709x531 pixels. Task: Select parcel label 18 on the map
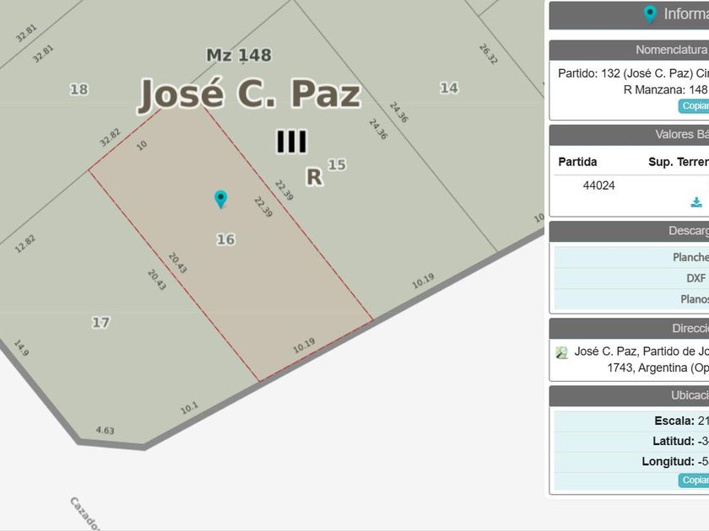tap(79, 89)
